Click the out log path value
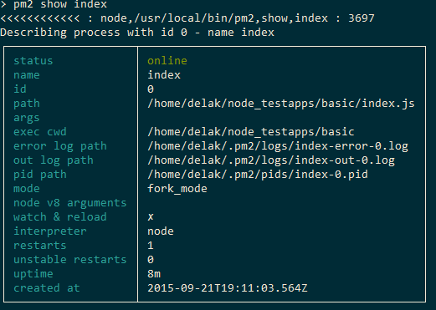 [271, 160]
